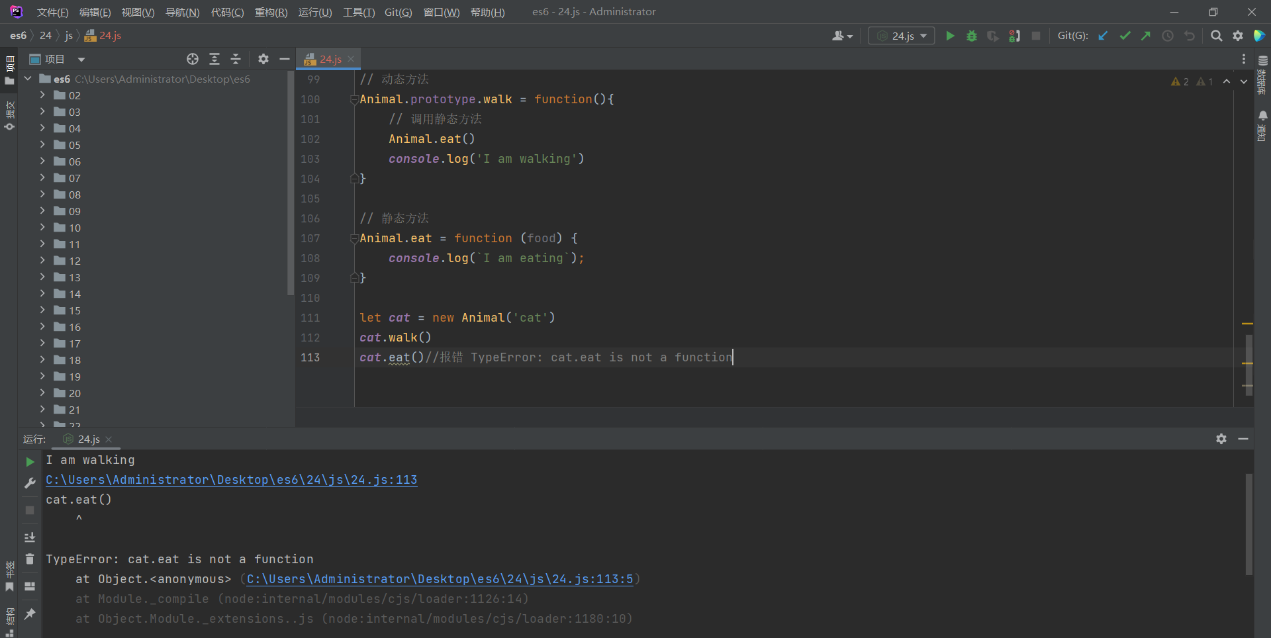Go to next highlighted error arrow
The image size is (1271, 638).
click(1244, 81)
